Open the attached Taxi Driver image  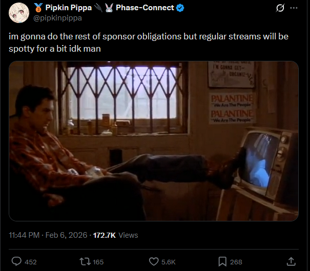click(x=154, y=141)
